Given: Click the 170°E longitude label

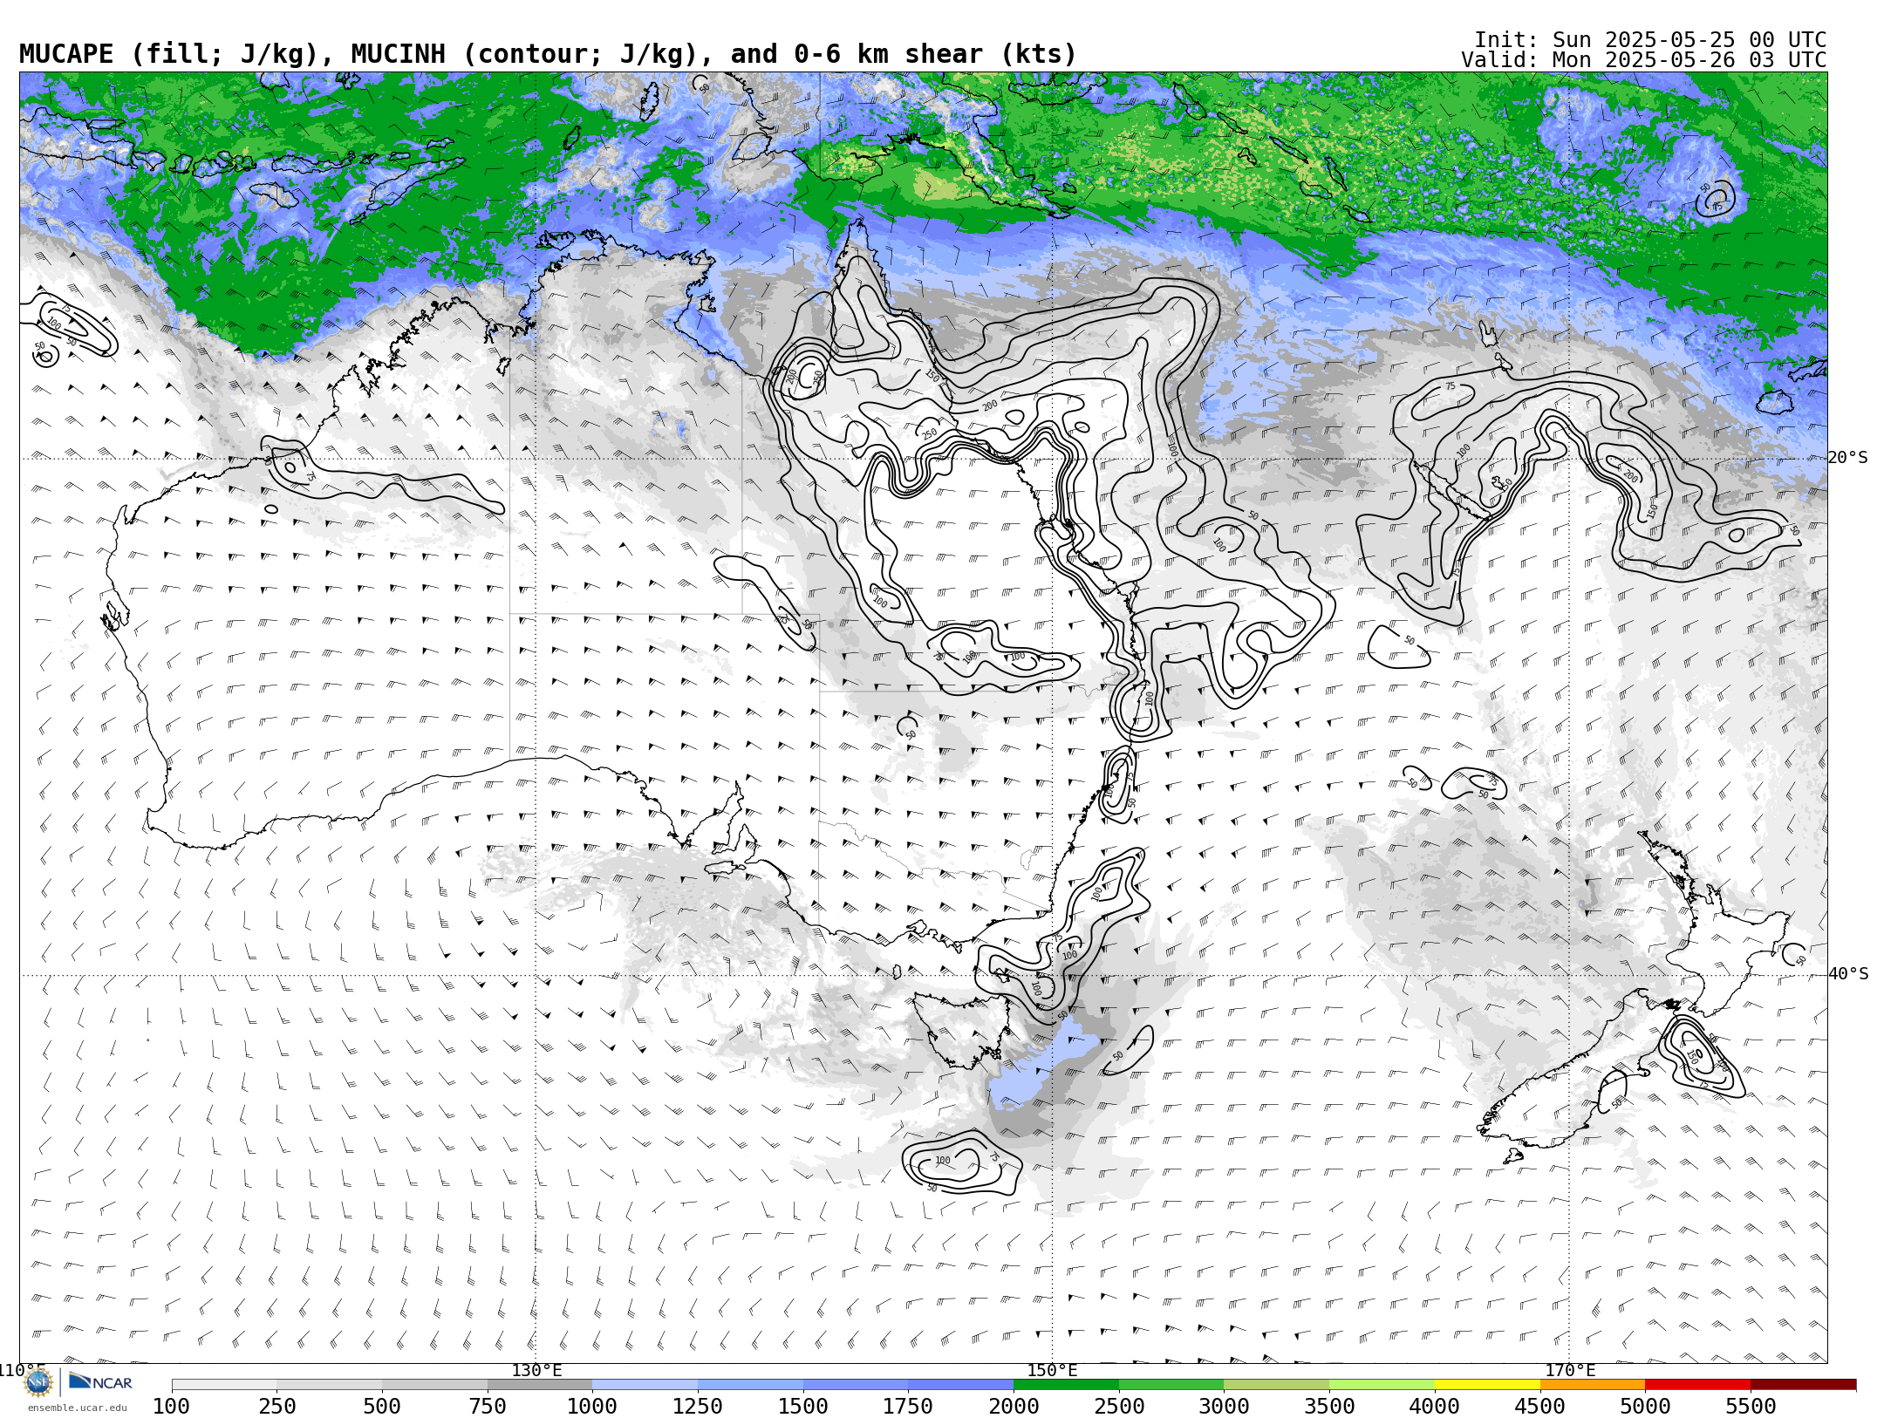Looking at the screenshot, I should 1570,1370.
